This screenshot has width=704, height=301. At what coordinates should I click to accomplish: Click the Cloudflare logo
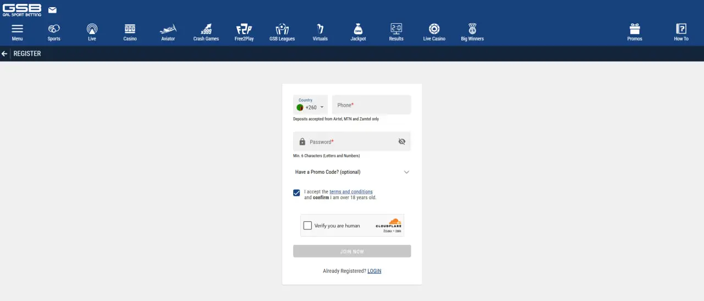click(388, 223)
